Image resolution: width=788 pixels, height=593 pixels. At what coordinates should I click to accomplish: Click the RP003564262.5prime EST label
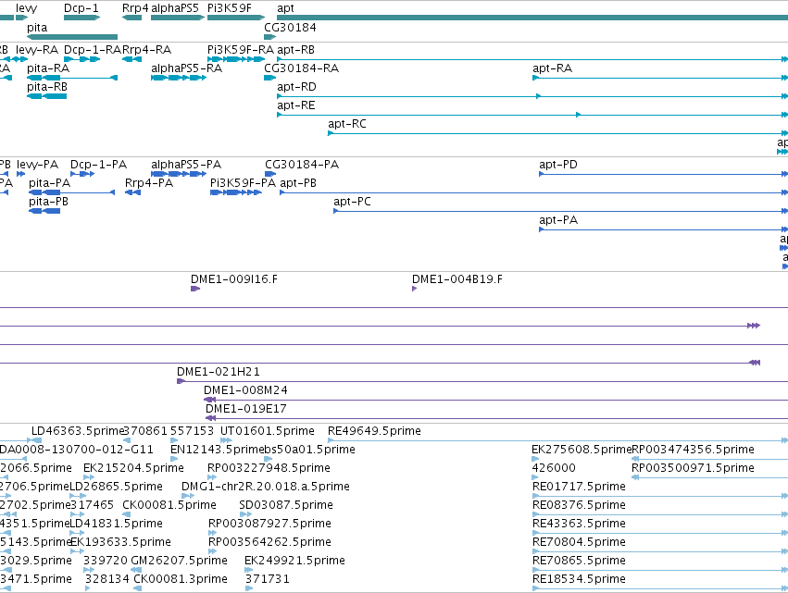(269, 542)
